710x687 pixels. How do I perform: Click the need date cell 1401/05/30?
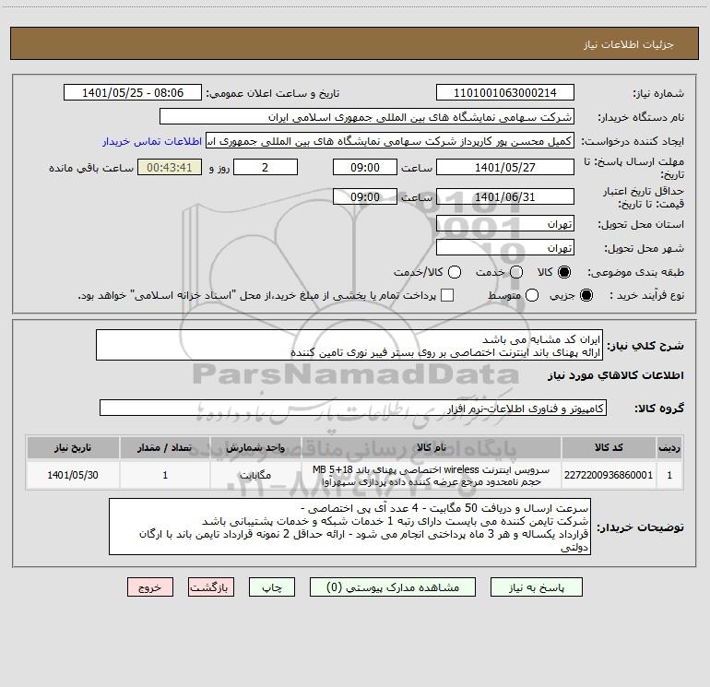[x=73, y=475]
